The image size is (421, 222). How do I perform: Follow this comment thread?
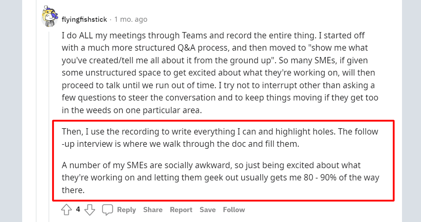click(x=234, y=210)
